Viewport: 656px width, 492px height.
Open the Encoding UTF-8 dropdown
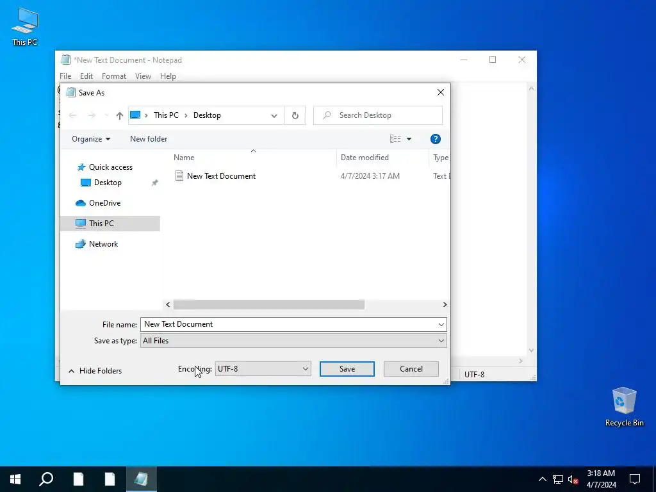263,368
